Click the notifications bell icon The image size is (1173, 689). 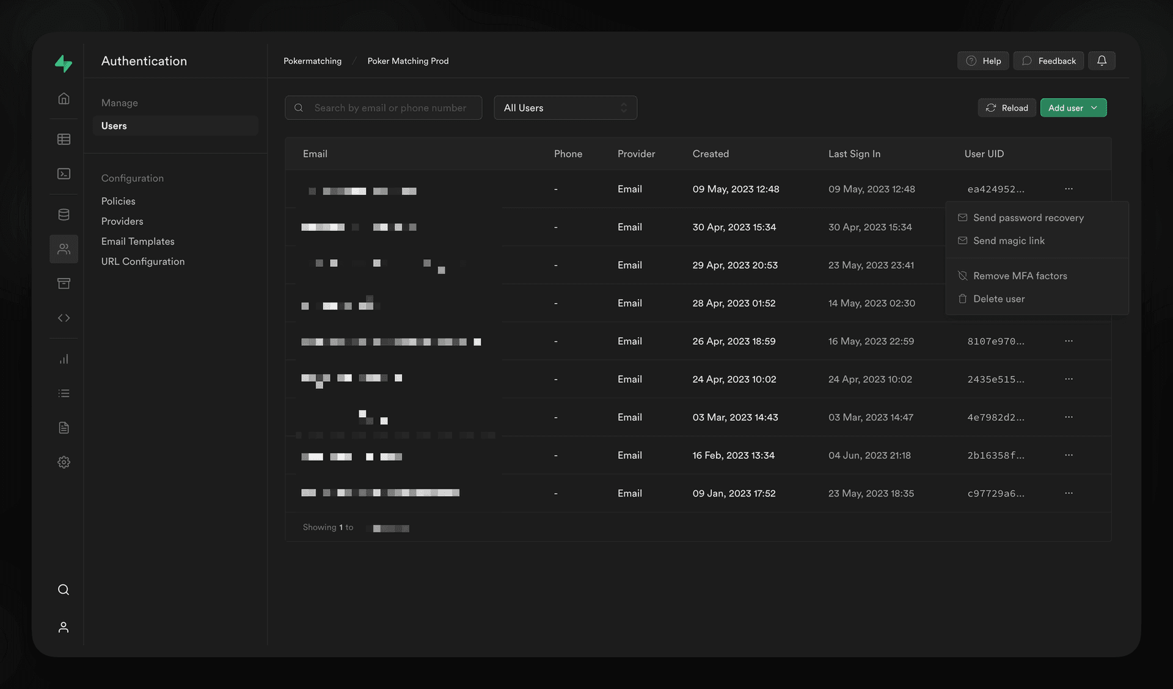[1102, 60]
